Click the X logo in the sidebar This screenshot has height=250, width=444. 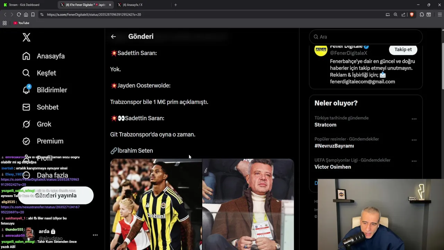26,37
